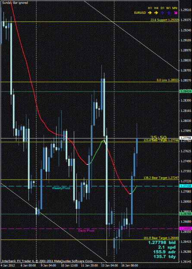This screenshot has height=269, width=192.
Task: Click the Daily Pivot label
Action: (x=86, y=231)
